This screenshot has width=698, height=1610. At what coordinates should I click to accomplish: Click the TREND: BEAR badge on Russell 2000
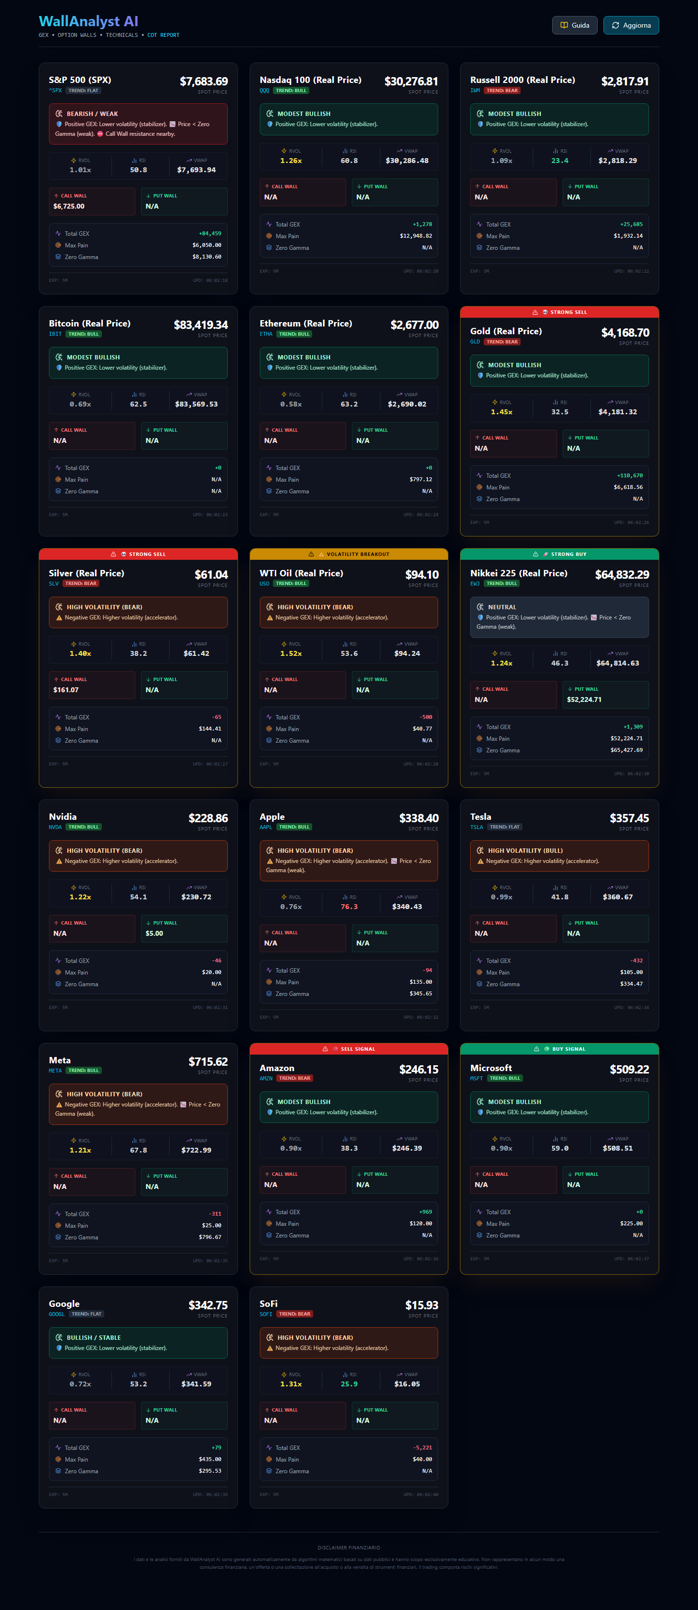click(x=502, y=91)
